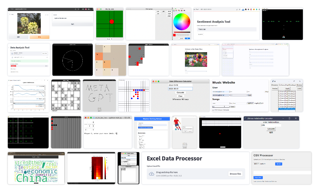Click the red ball in the green grid game
The width and height of the screenshot is (319, 192).
pyautogui.click(x=112, y=21)
